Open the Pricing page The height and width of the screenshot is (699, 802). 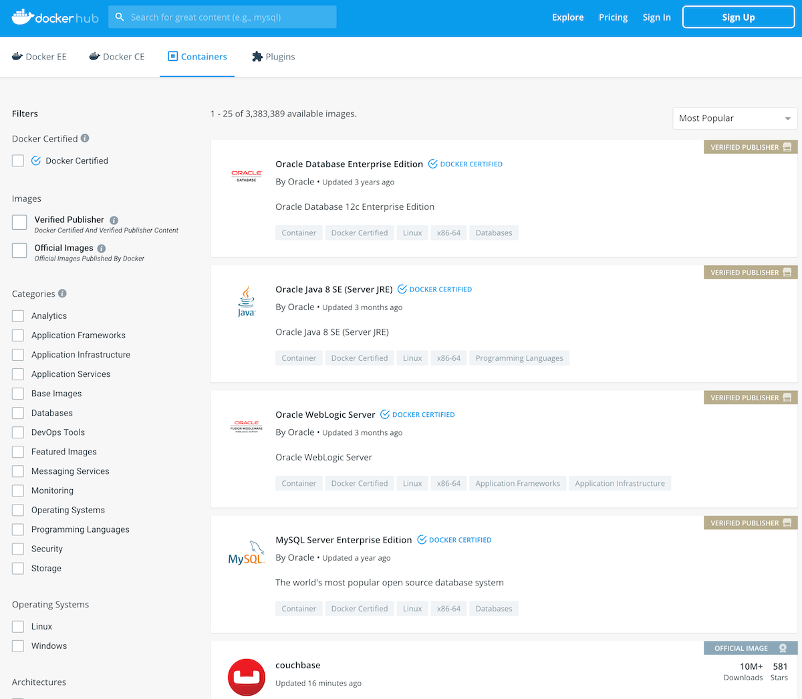(613, 17)
